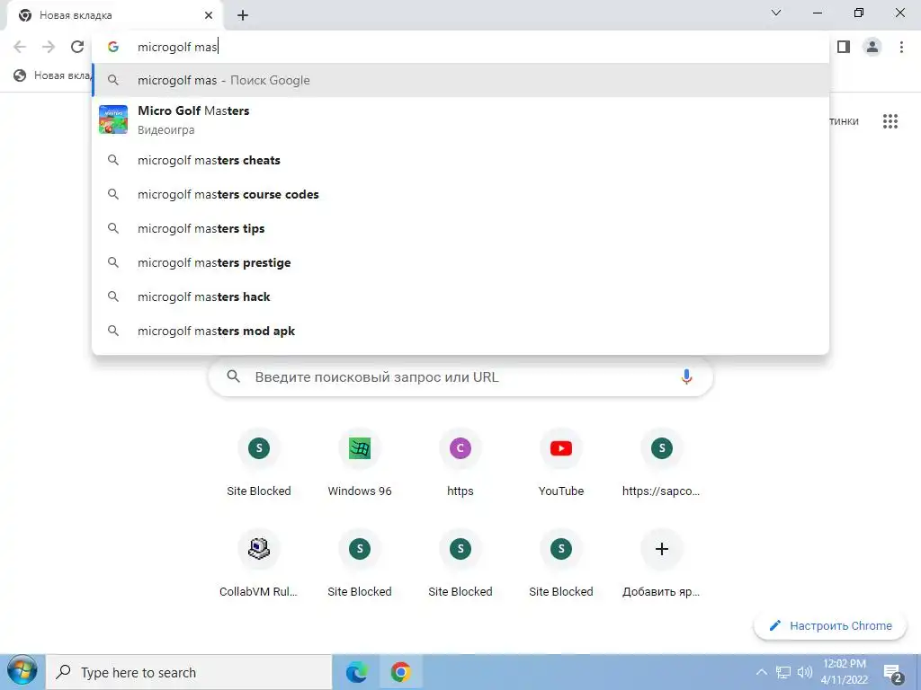Launch Microsoft Edge from taskbar
The image size is (921, 690).
pos(356,672)
